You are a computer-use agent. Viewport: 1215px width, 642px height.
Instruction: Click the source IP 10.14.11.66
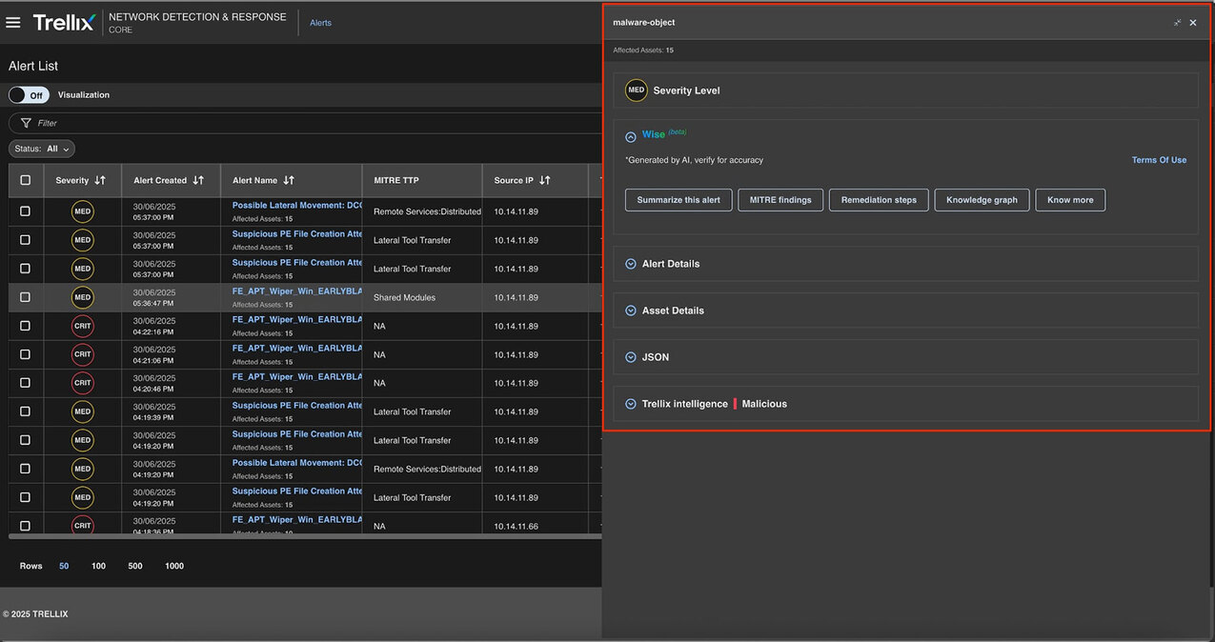(516, 526)
